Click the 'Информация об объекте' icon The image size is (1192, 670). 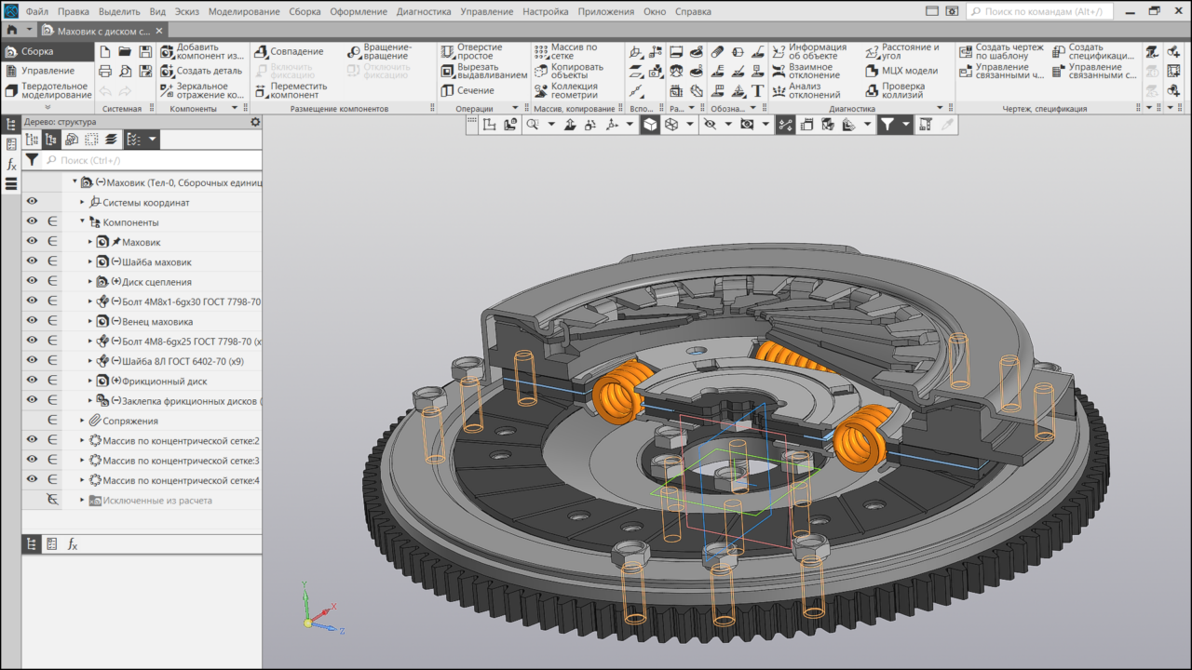[779, 52]
